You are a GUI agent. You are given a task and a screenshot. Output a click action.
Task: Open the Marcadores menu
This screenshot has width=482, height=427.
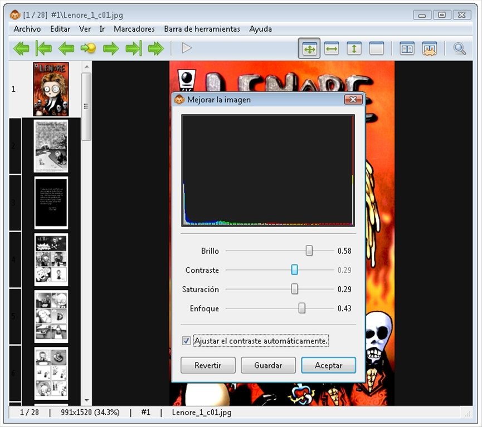[134, 29]
